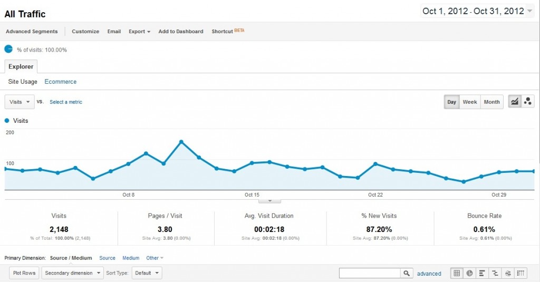Click the Shortcut BETA button

pyautogui.click(x=228, y=31)
